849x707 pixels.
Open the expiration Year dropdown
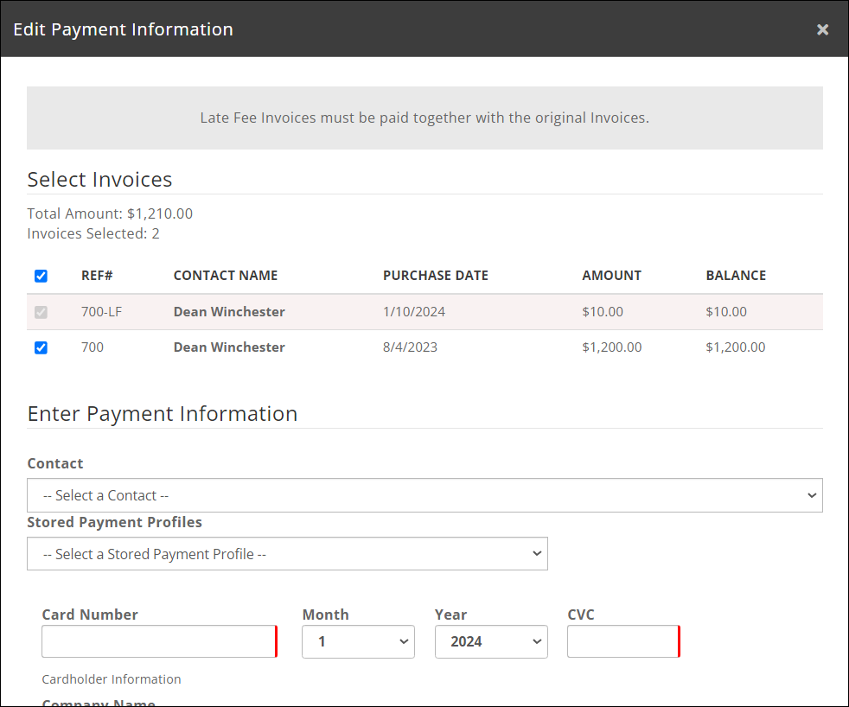(x=491, y=641)
